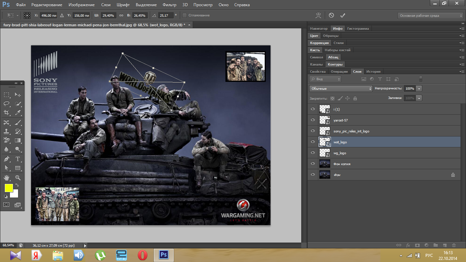Switch to the История tab

coord(373,71)
